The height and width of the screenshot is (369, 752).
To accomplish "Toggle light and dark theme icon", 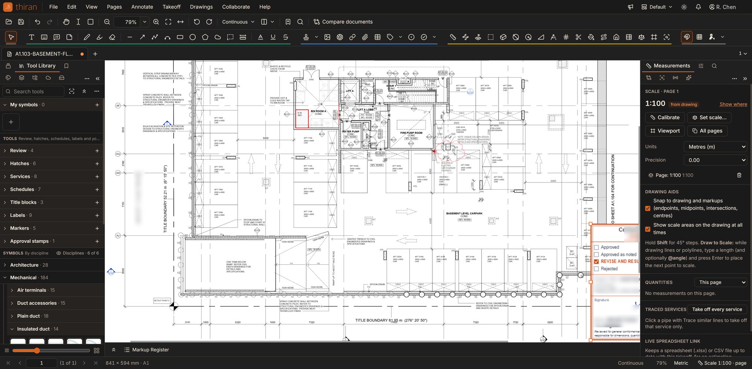I will [x=684, y=7].
